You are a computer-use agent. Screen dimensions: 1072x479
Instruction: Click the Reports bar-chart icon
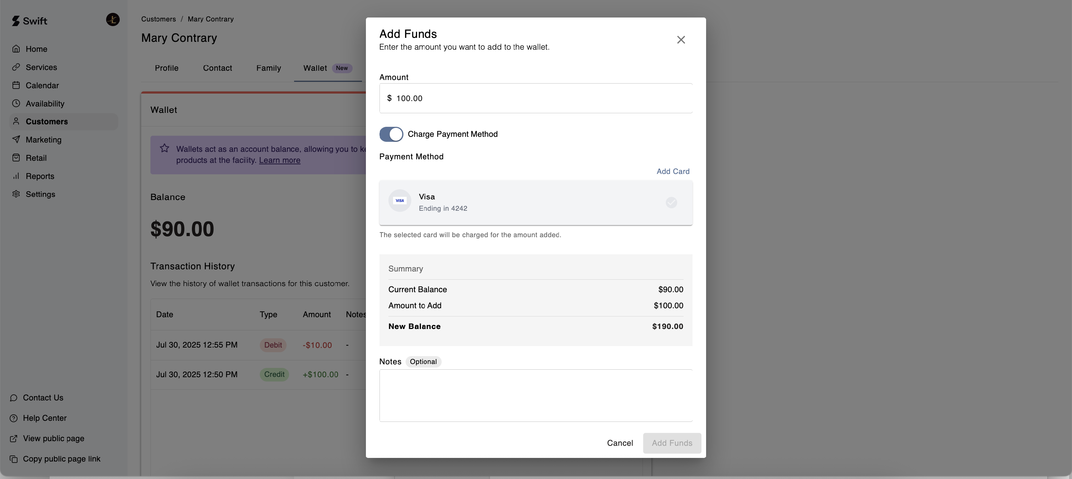point(16,176)
